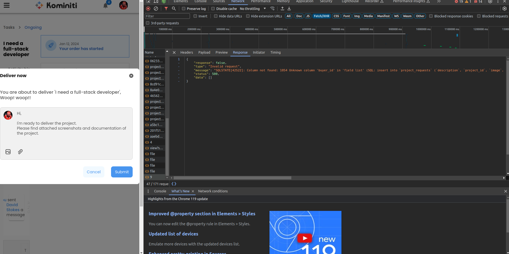
Task: Toggle the Disable cache checkbox
Action: (213, 9)
